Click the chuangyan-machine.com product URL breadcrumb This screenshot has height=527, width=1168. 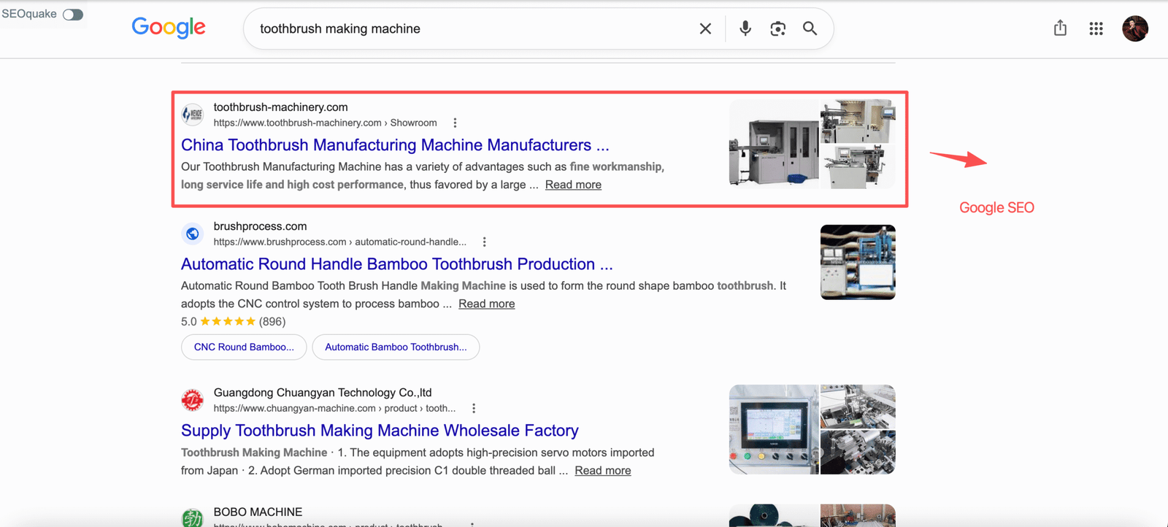[x=334, y=408]
